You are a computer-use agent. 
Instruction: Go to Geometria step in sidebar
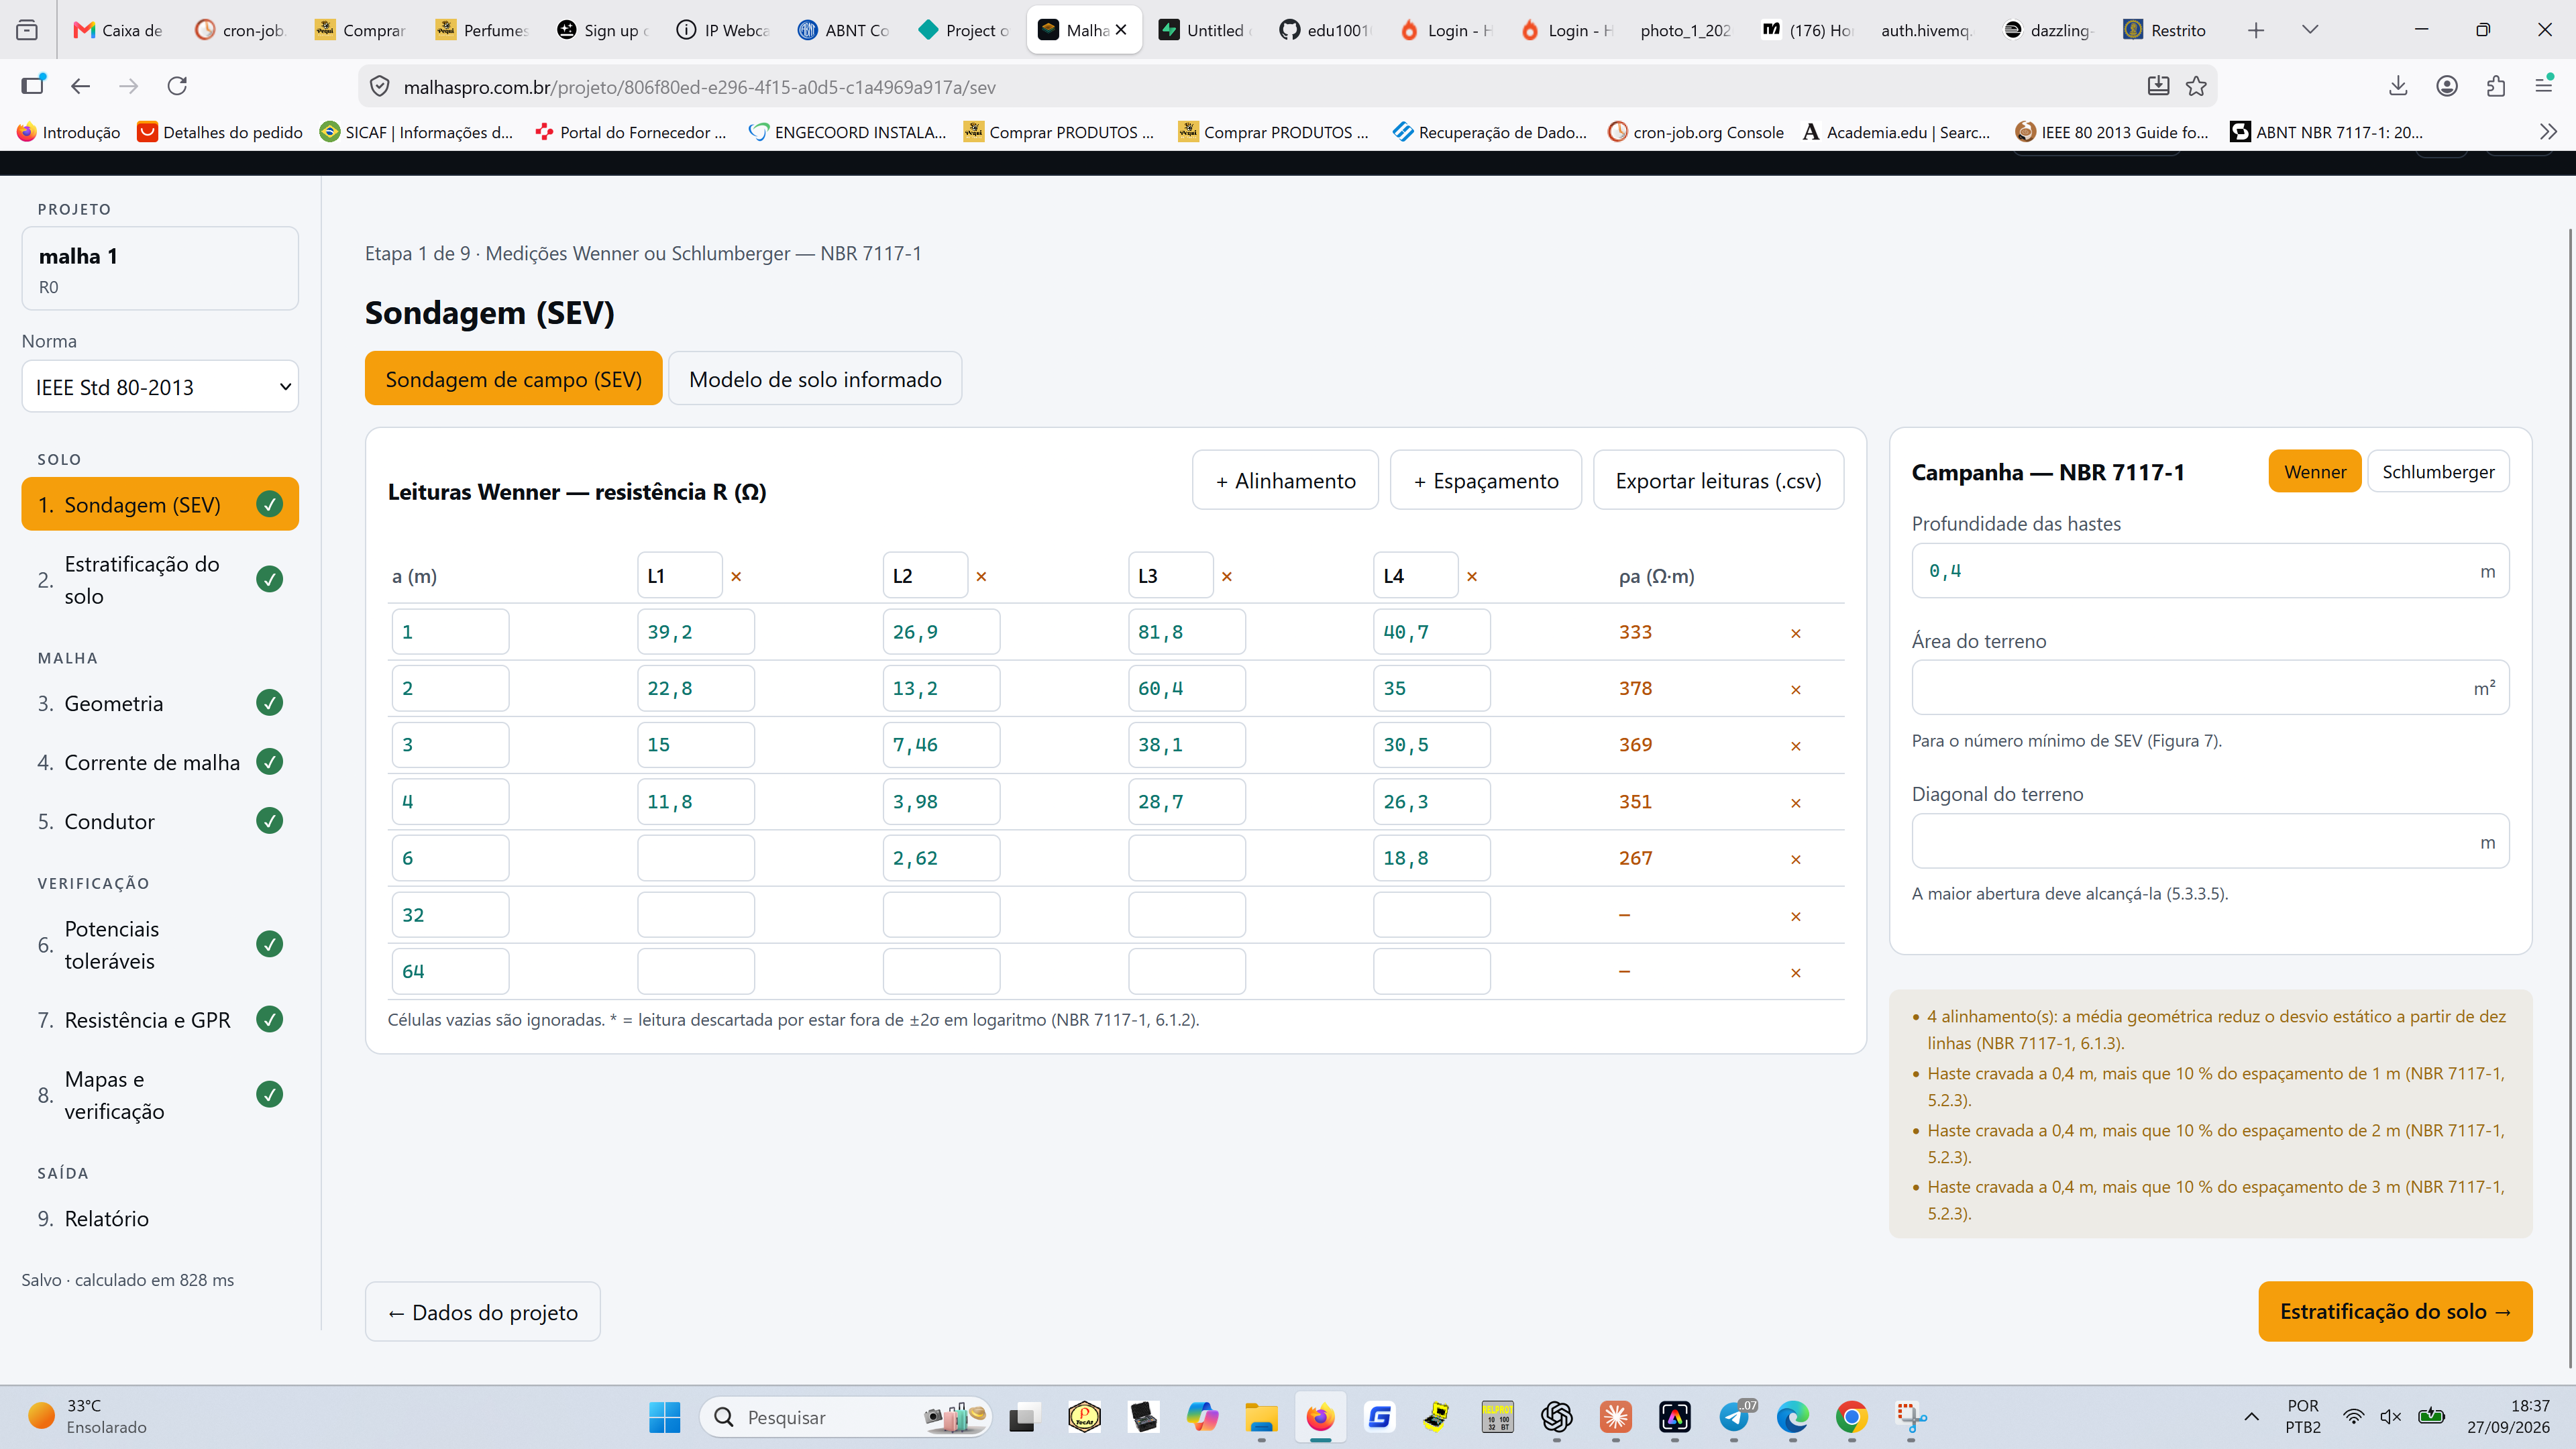click(160, 703)
